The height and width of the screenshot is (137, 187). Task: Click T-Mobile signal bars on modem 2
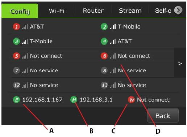tap(113, 27)
